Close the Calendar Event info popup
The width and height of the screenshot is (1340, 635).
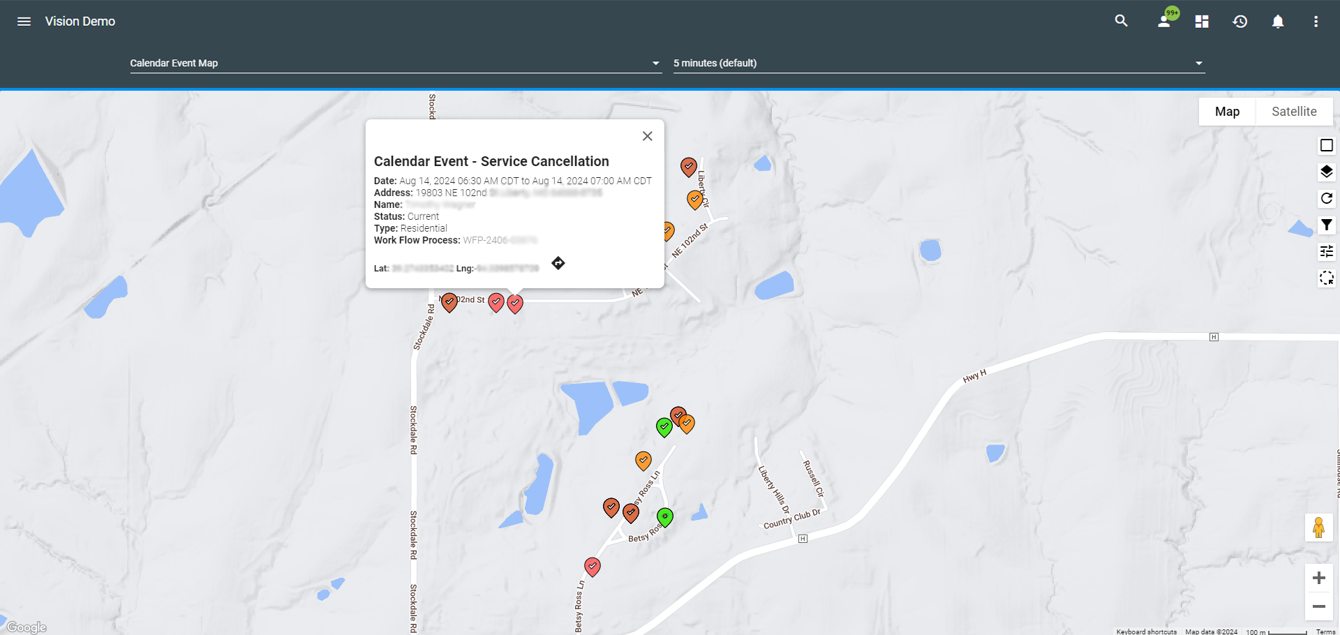point(648,136)
